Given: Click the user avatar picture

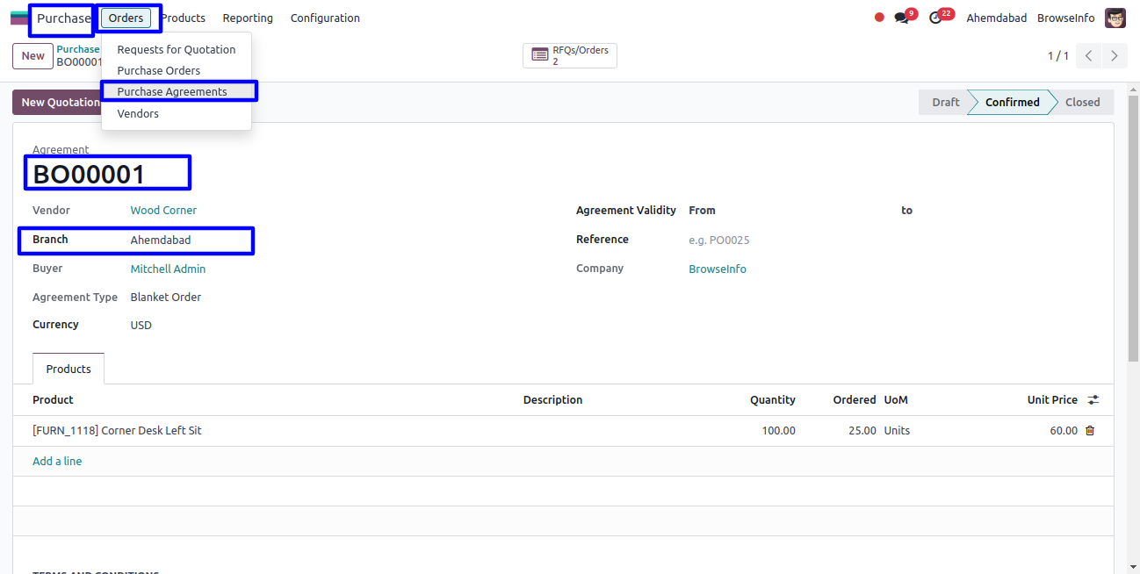Looking at the screenshot, I should 1115,18.
